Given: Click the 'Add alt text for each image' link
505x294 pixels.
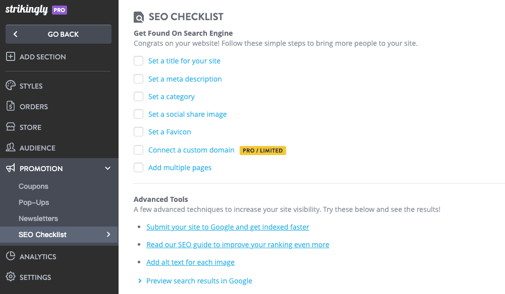Looking at the screenshot, I should pos(190,262).
